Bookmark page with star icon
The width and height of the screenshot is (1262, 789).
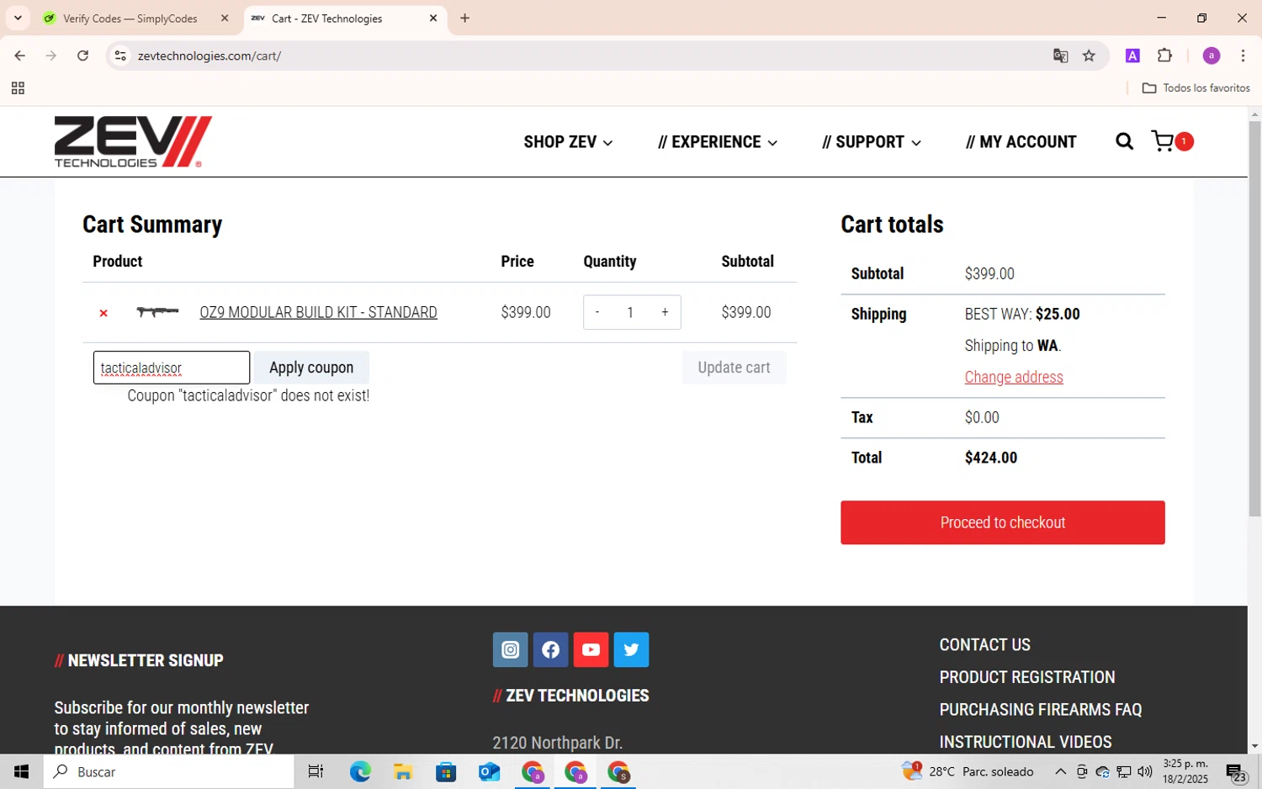[x=1089, y=56]
